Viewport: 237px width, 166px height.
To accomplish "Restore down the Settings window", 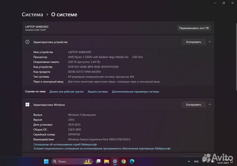I will [224, 3].
